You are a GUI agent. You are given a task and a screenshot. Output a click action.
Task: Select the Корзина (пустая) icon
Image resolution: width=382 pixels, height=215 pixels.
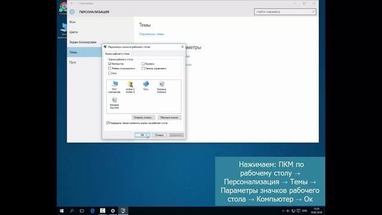coord(115,103)
